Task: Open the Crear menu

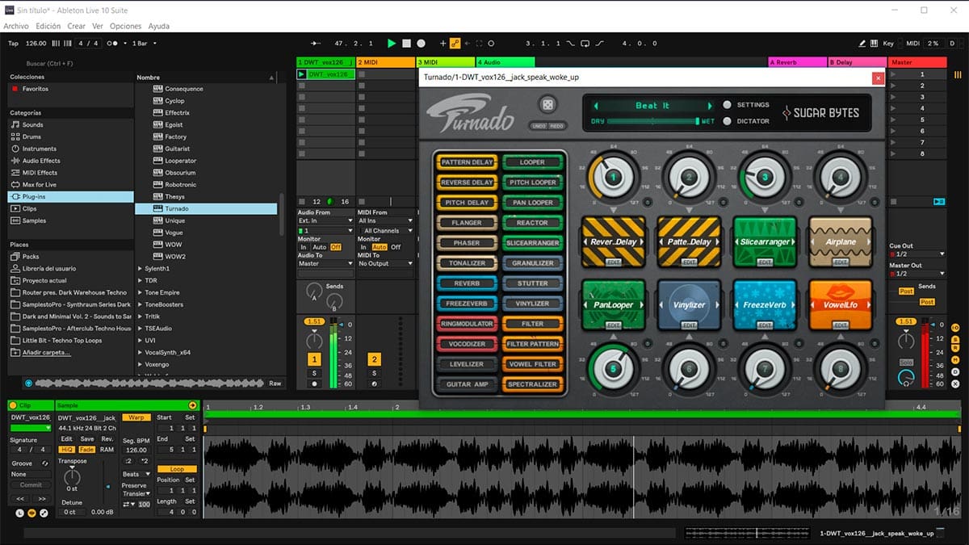Action: pyautogui.click(x=77, y=26)
